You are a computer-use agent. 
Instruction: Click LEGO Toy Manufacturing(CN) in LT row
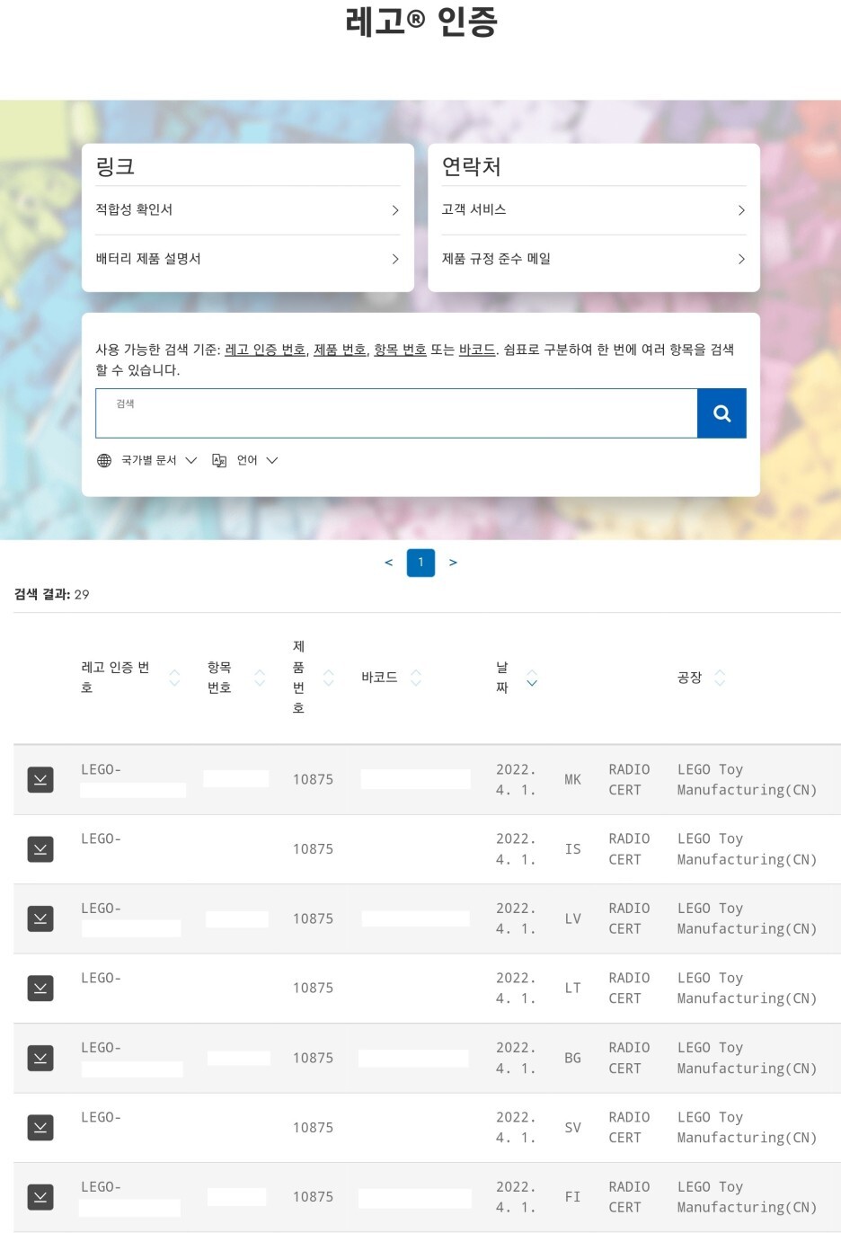[747, 988]
